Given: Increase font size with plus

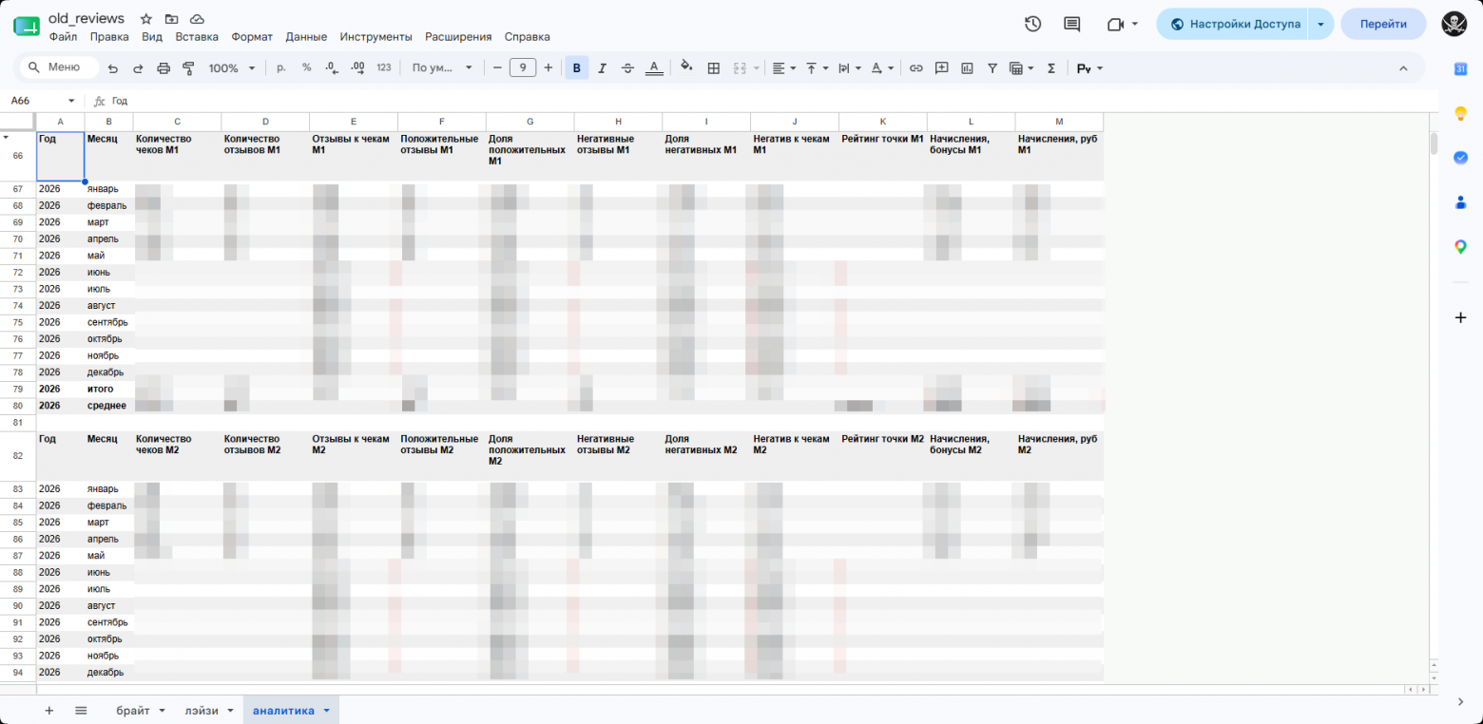Looking at the screenshot, I should [x=548, y=67].
